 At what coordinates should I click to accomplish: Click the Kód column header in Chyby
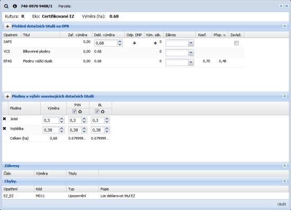[x=50, y=189]
